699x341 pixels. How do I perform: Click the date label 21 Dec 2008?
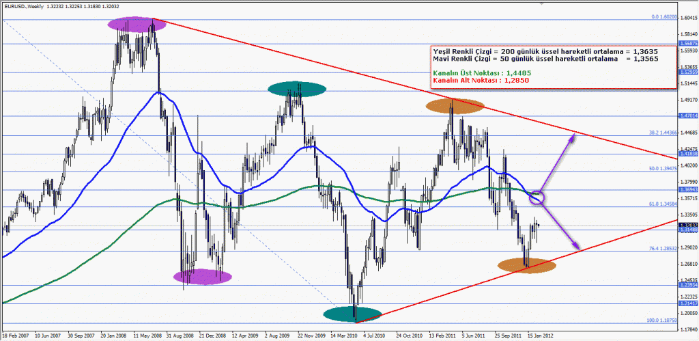click(212, 334)
